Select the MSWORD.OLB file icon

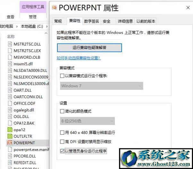(10, 57)
